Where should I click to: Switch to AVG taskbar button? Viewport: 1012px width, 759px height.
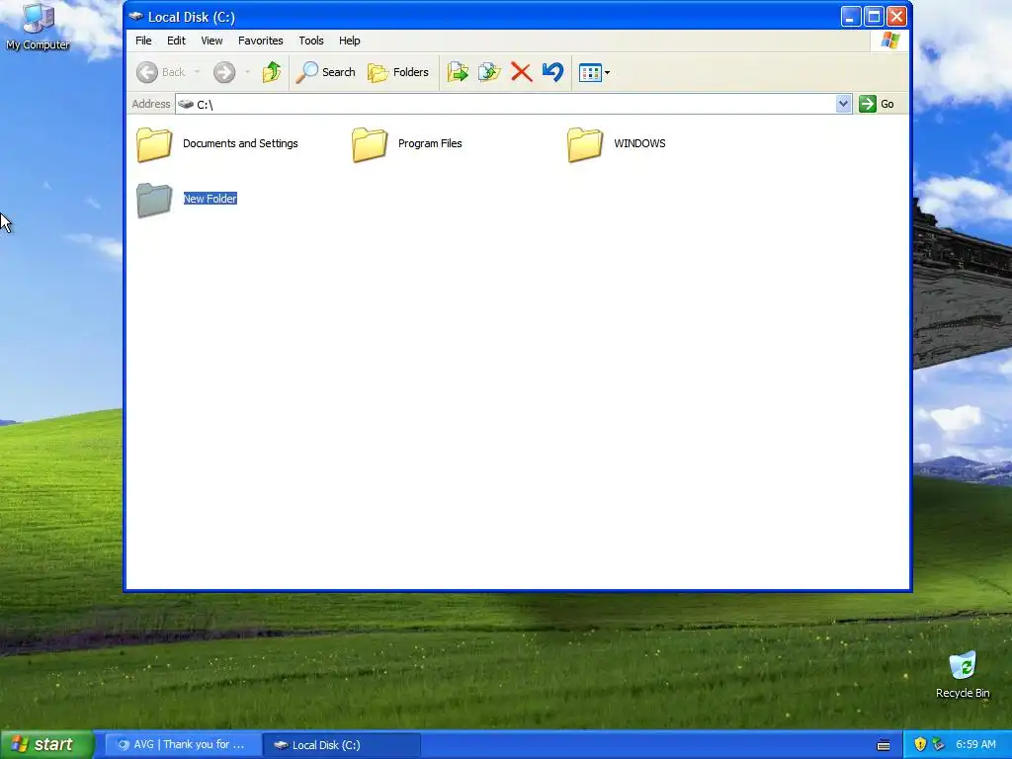[183, 745]
